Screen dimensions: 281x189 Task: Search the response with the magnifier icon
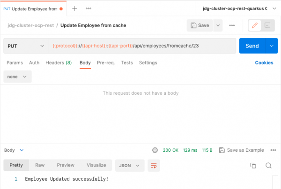[268, 165]
